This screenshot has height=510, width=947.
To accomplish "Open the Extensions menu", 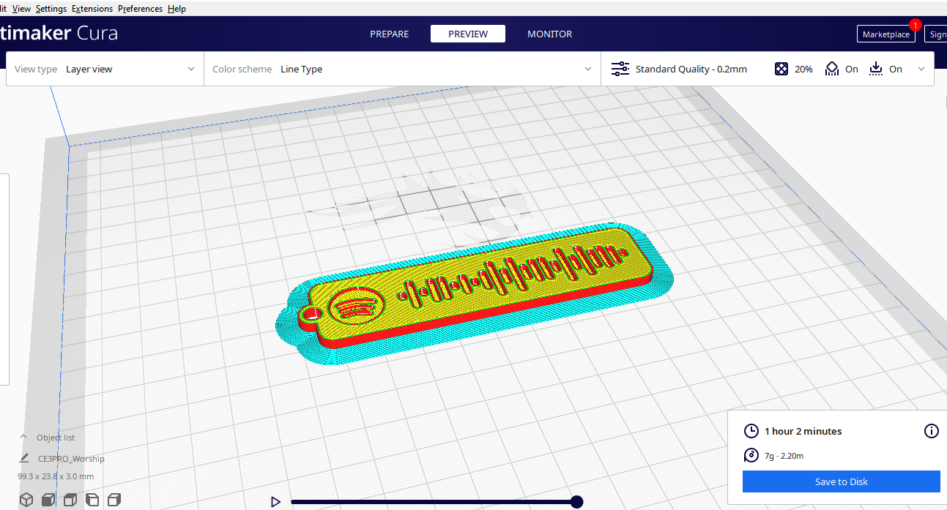I will [92, 8].
